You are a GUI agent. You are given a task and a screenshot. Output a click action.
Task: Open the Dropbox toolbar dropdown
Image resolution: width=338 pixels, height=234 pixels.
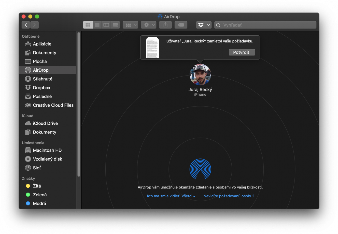(204, 25)
